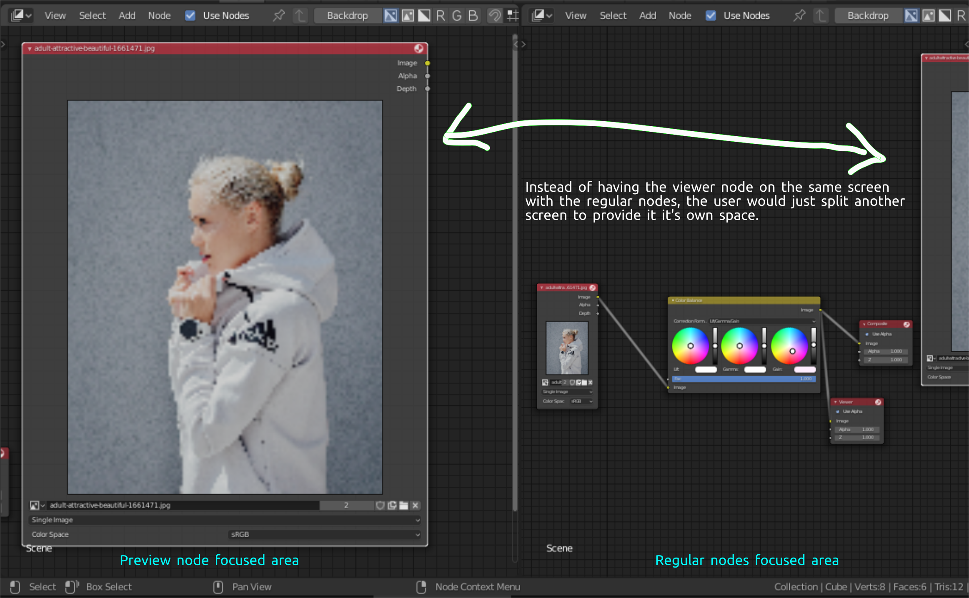Image resolution: width=969 pixels, height=598 pixels.
Task: Open image browse dropdown in large node
Action: 37,505
